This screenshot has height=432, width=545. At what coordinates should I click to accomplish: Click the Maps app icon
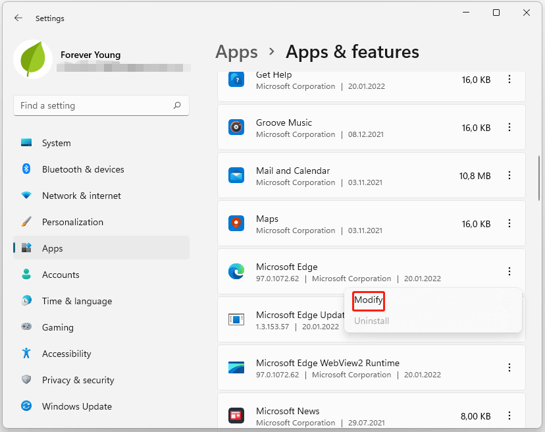point(236,223)
